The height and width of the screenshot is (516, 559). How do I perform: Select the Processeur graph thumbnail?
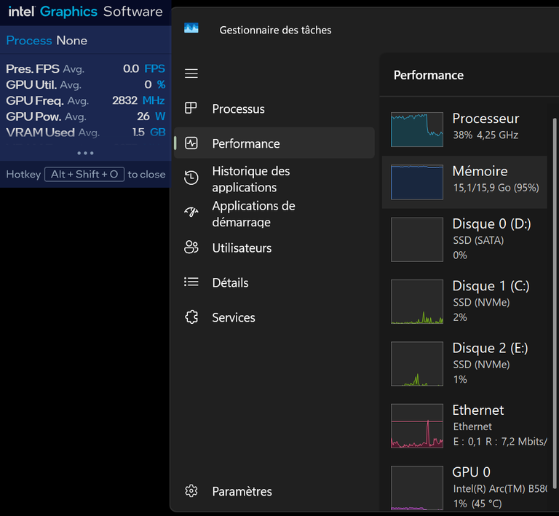(417, 130)
